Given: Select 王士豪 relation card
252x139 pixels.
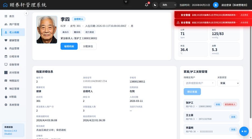Looking at the screenshot, I should click(211, 117).
